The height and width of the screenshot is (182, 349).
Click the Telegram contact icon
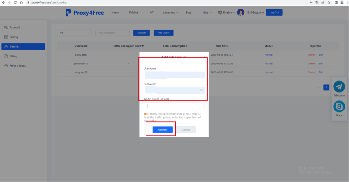pyautogui.click(x=339, y=87)
